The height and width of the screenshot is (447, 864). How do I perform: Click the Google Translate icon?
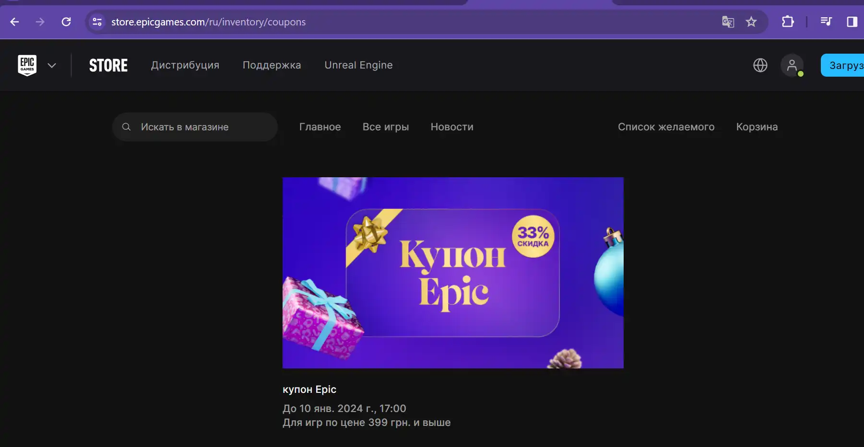[728, 22]
